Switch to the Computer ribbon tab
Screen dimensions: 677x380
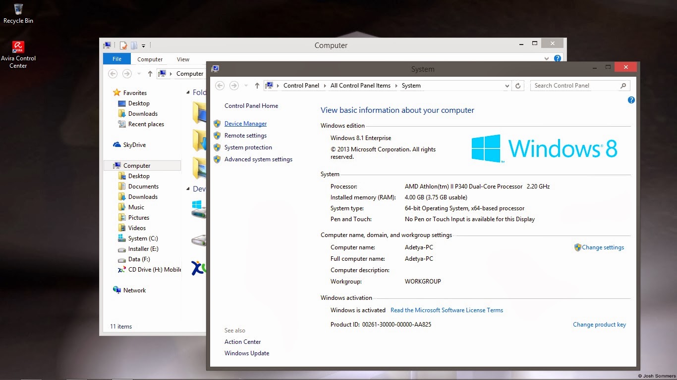click(150, 59)
